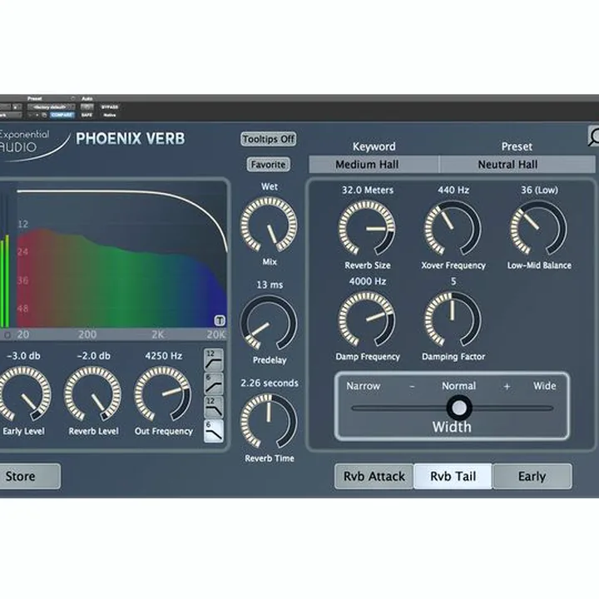Click the Native label in header
599x599 pixels.
pyautogui.click(x=110, y=115)
